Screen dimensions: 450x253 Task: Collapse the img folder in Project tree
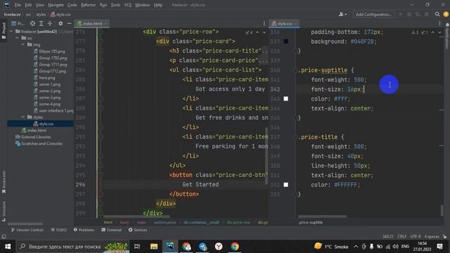point(23,44)
